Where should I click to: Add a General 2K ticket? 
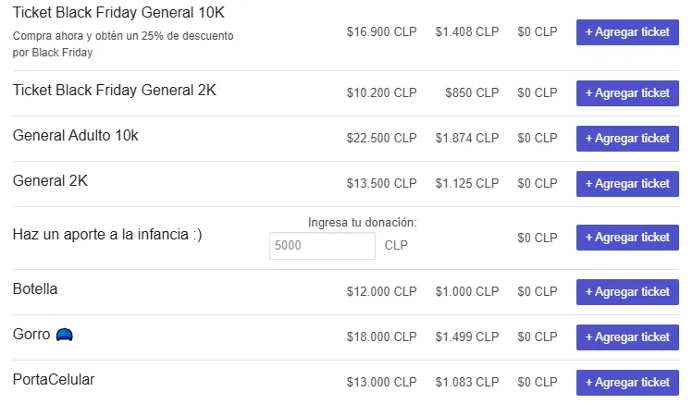coord(627,184)
